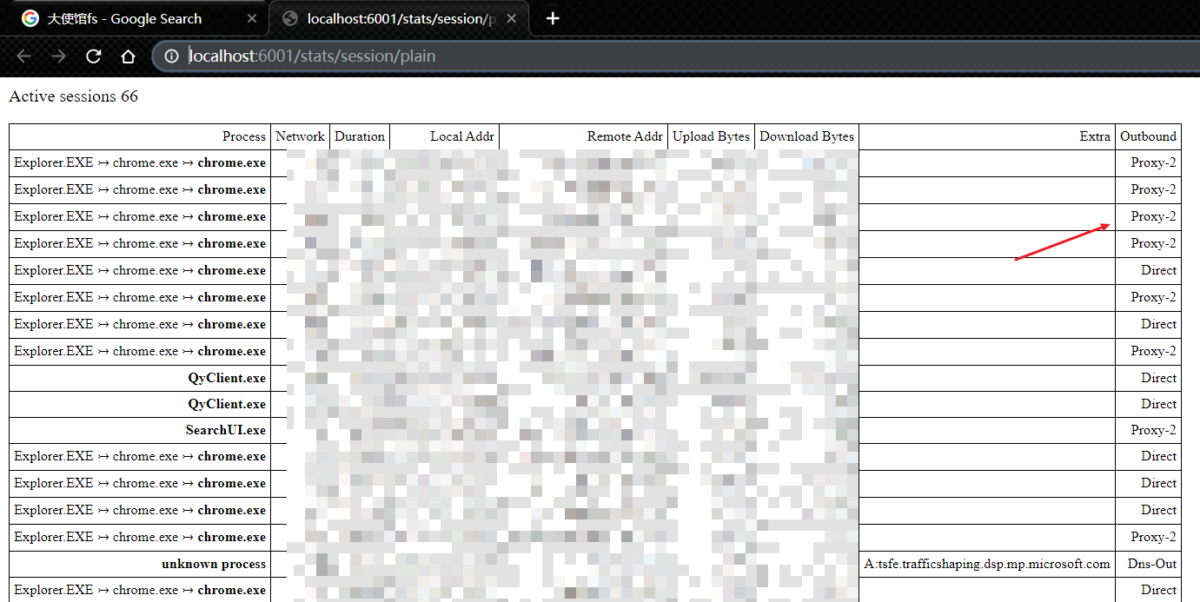
Task: Click the Active sessions 66 text
Action: pos(74,96)
